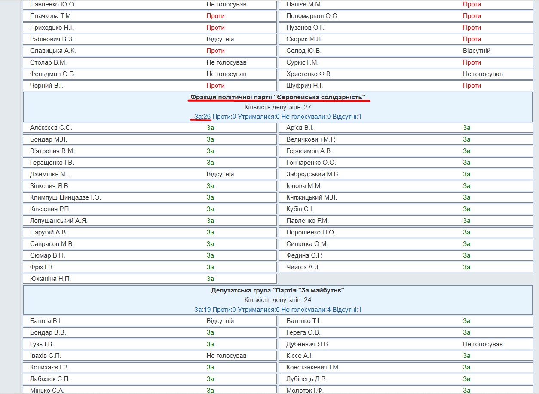Click 'Кількість депутатів: 27' text
Screen dimensions: 539x394
click(x=278, y=107)
